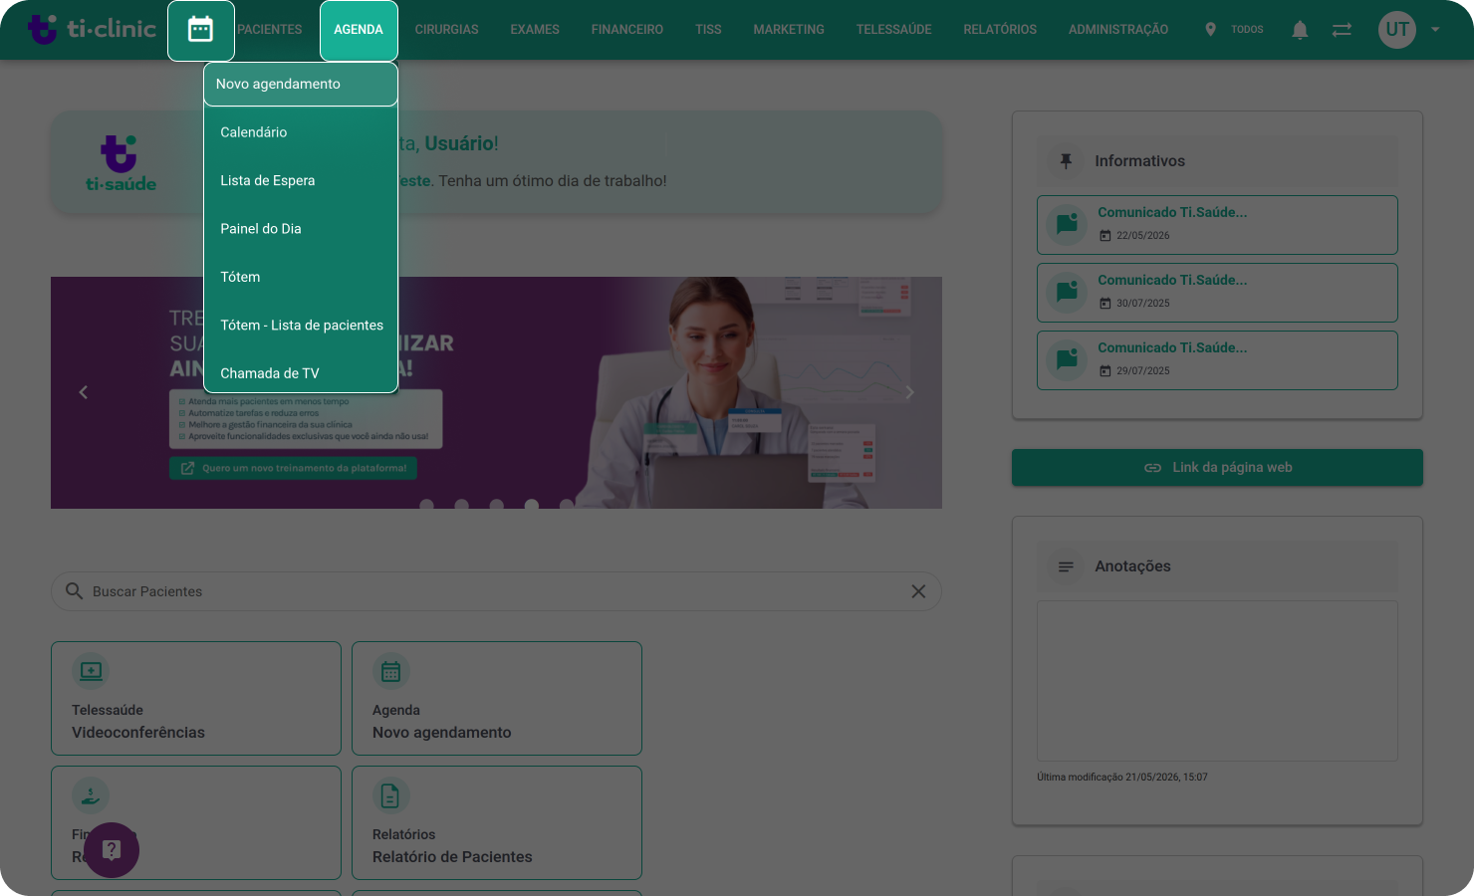Open the notifications bell
1474x896 pixels.
pyautogui.click(x=1300, y=30)
